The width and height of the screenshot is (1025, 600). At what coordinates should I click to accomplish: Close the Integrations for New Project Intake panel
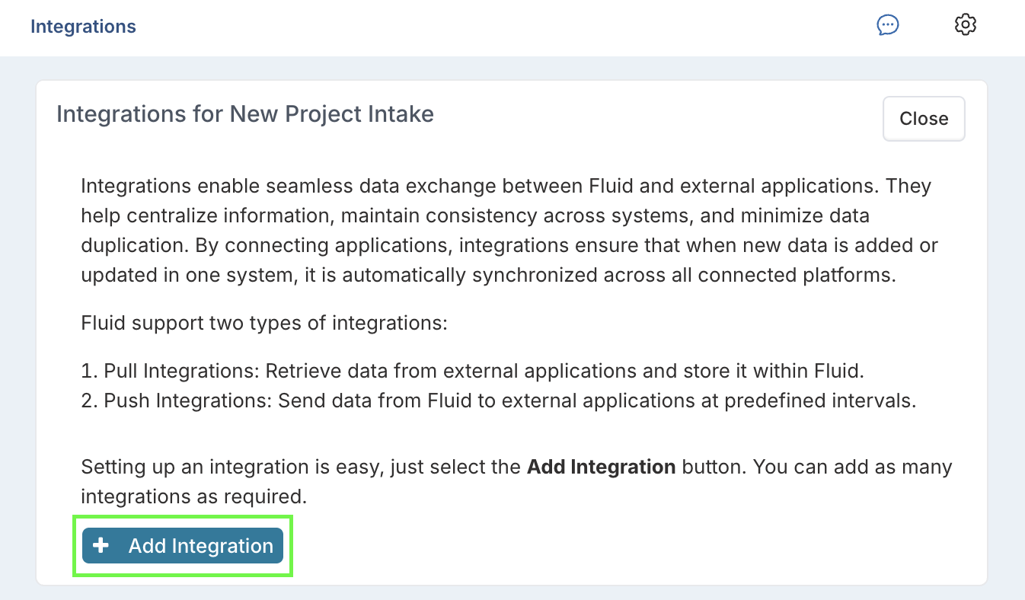923,119
